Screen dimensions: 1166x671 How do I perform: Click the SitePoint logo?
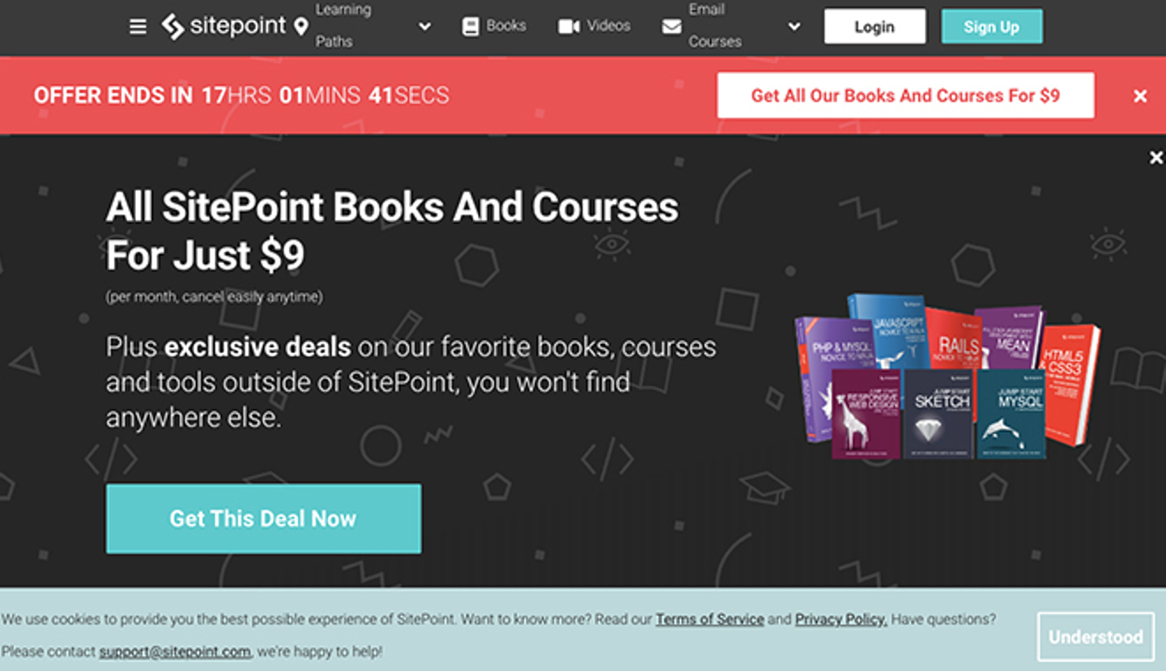(x=224, y=27)
